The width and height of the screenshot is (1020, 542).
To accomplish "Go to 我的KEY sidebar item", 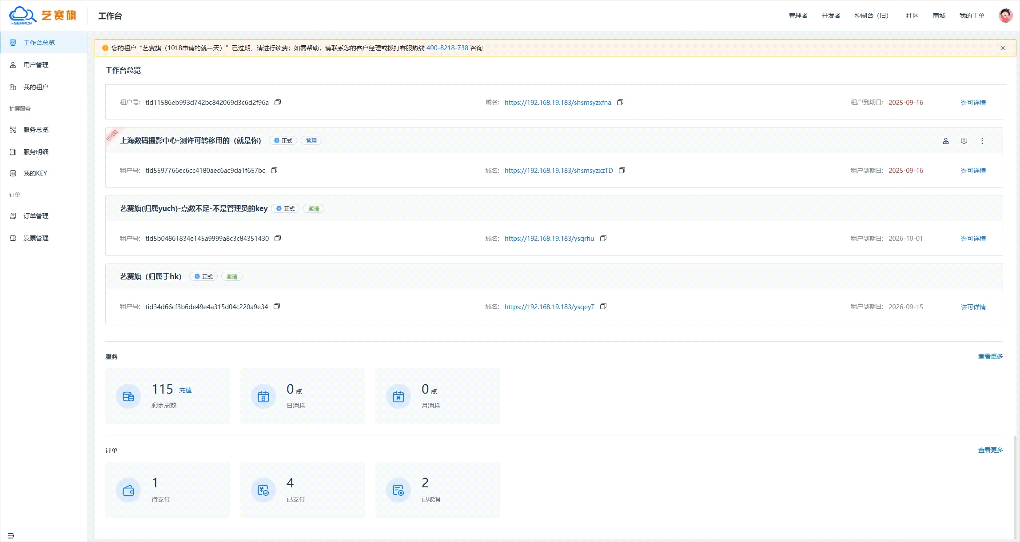I will (35, 173).
